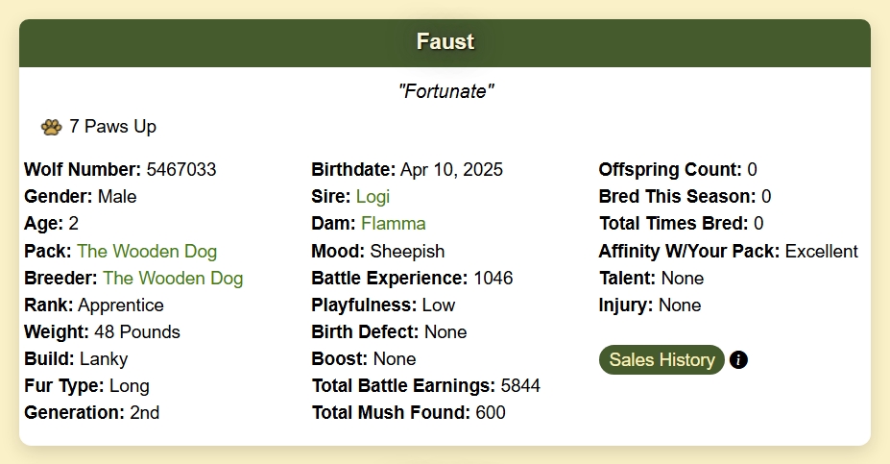Click the Birthdate Apr 10, 2025 value
The image size is (890, 464).
(x=451, y=170)
